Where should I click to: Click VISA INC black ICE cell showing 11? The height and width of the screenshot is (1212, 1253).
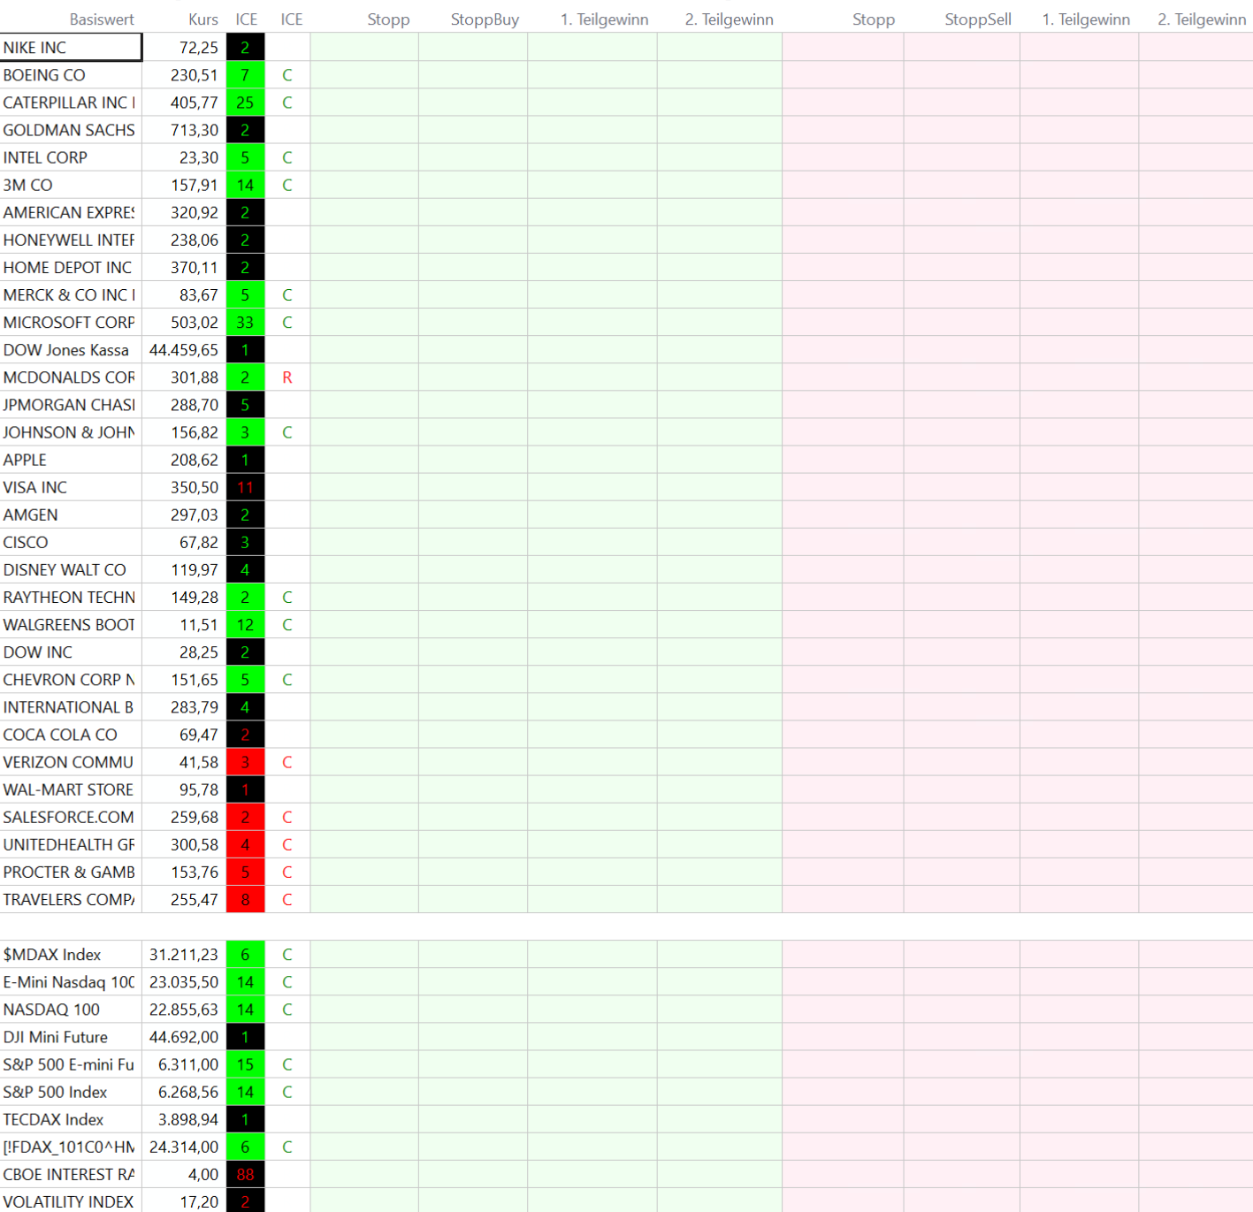[x=245, y=488]
